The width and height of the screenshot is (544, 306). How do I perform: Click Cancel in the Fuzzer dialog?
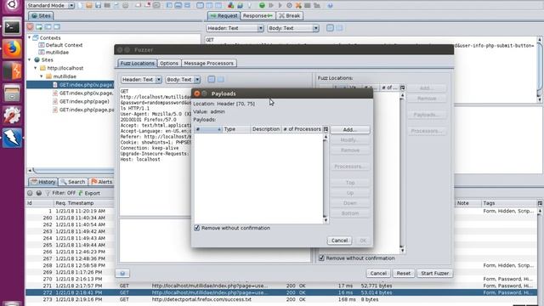[x=378, y=274]
